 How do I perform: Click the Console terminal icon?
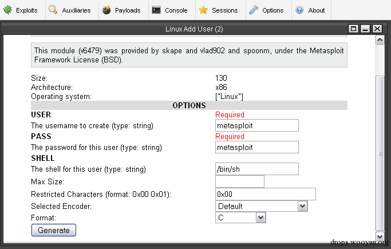156,10
